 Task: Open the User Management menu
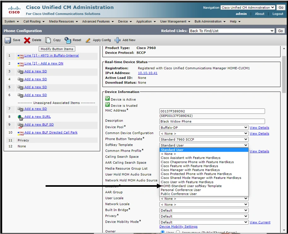tap(175, 21)
